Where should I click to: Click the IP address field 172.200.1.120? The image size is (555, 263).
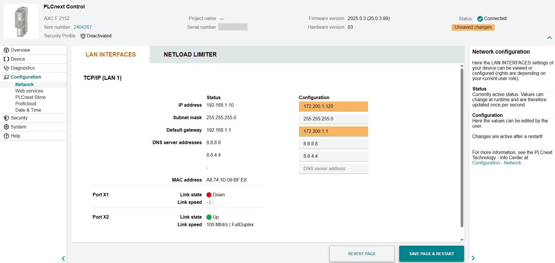click(x=333, y=106)
